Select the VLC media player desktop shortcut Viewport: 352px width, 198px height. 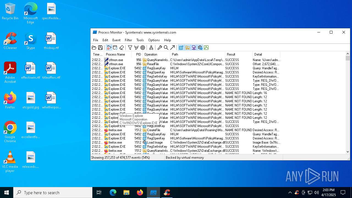[x=10, y=162]
